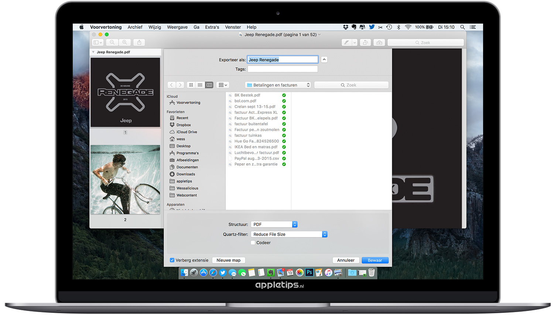Click the markup highlighter pen tool
Image resolution: width=554 pixels, height=315 pixels.
[346, 42]
